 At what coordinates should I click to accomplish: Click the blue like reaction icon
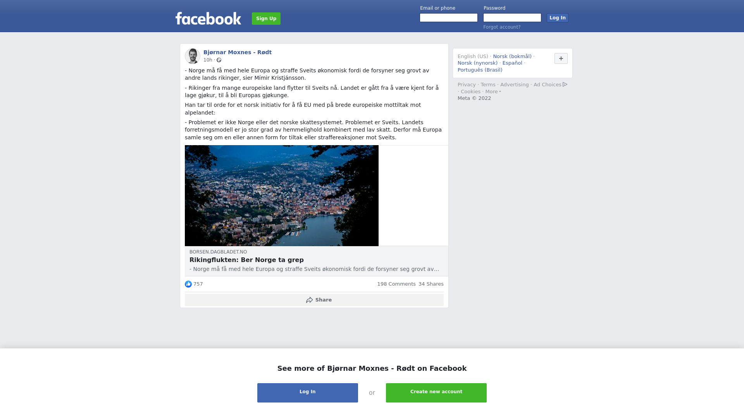[x=188, y=284]
